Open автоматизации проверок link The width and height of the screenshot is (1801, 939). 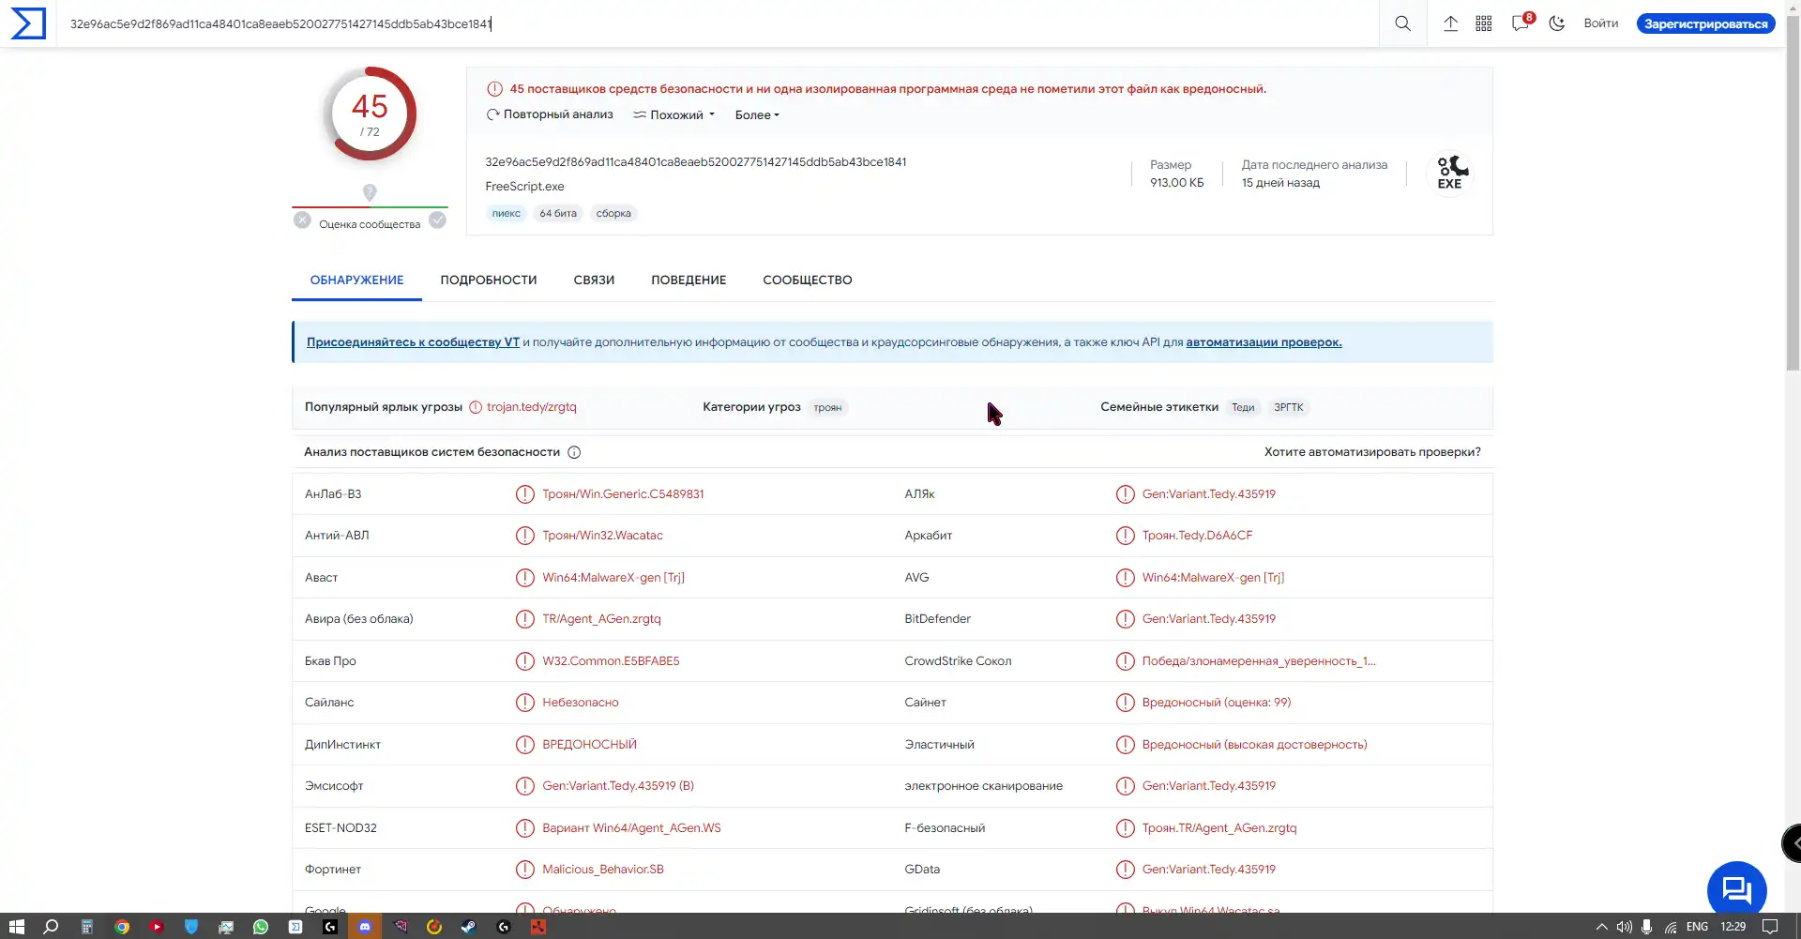click(1264, 342)
